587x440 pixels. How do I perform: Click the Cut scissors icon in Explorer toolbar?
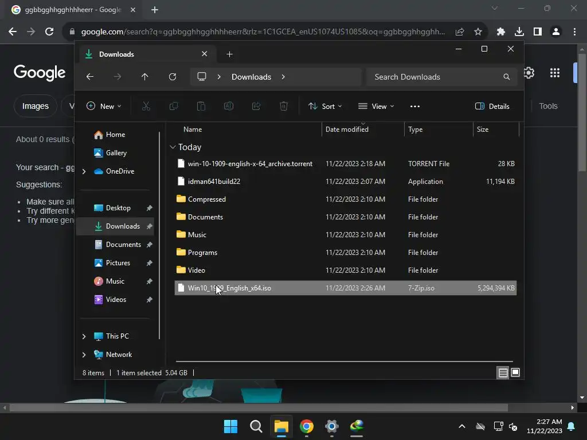click(x=146, y=106)
